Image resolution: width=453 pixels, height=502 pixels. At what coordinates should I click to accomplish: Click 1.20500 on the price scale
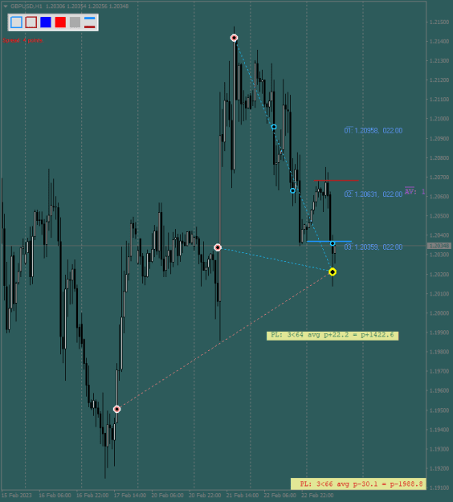(x=439, y=216)
